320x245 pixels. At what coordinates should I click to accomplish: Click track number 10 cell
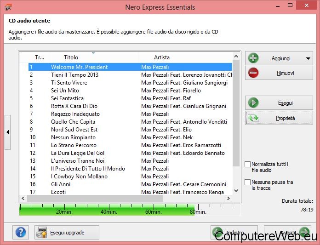tap(33, 137)
